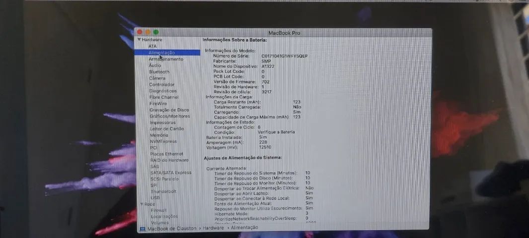Click Alimentação in the path bar

click(244, 228)
